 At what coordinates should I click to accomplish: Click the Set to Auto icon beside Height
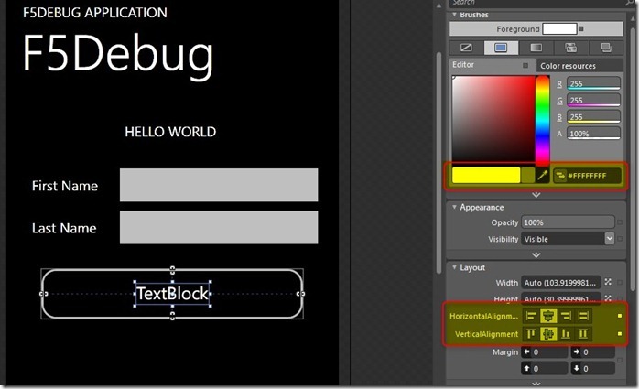pos(608,298)
